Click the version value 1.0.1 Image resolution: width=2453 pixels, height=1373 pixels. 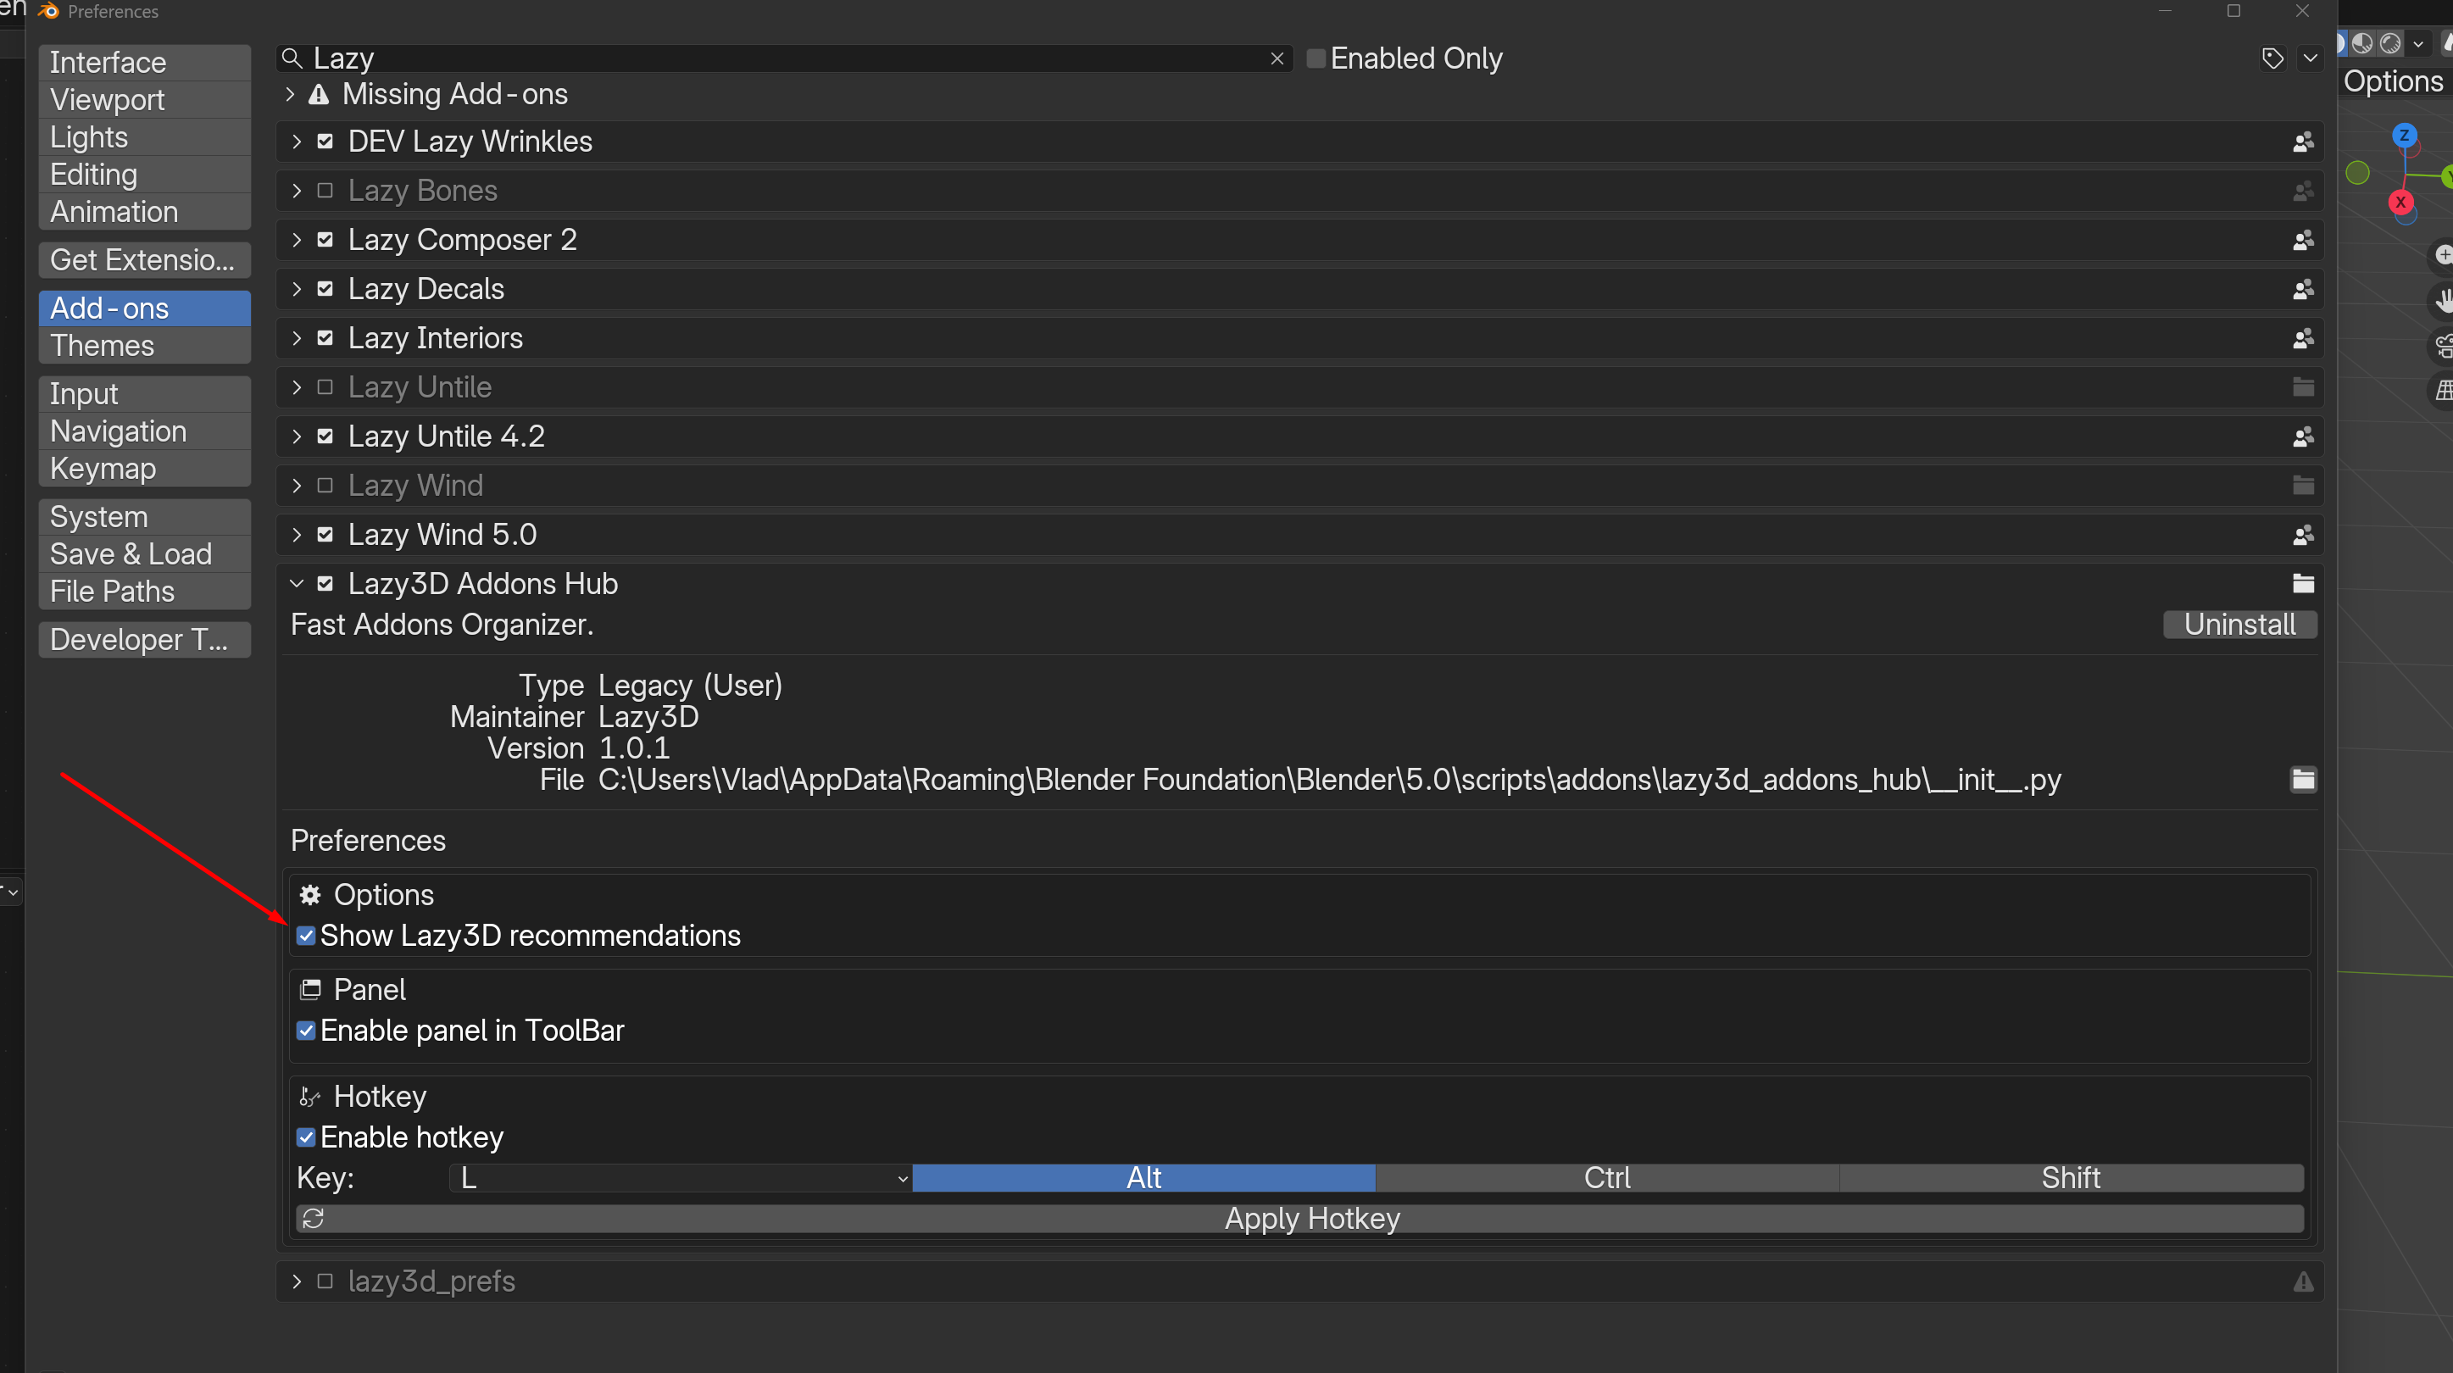[x=634, y=748]
